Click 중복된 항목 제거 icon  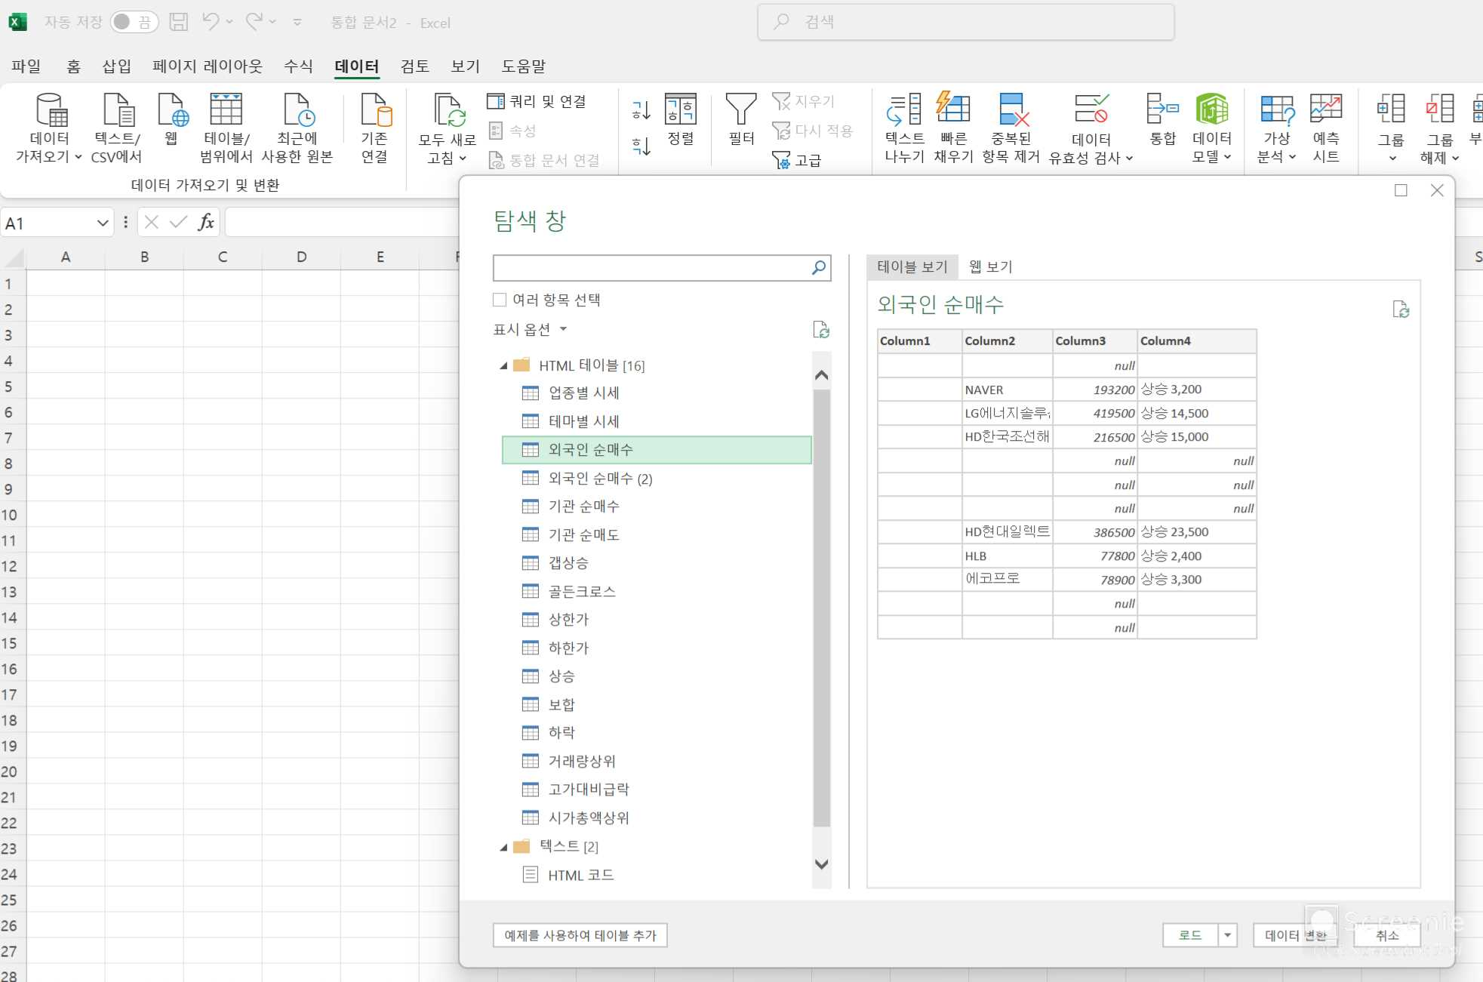click(1011, 127)
